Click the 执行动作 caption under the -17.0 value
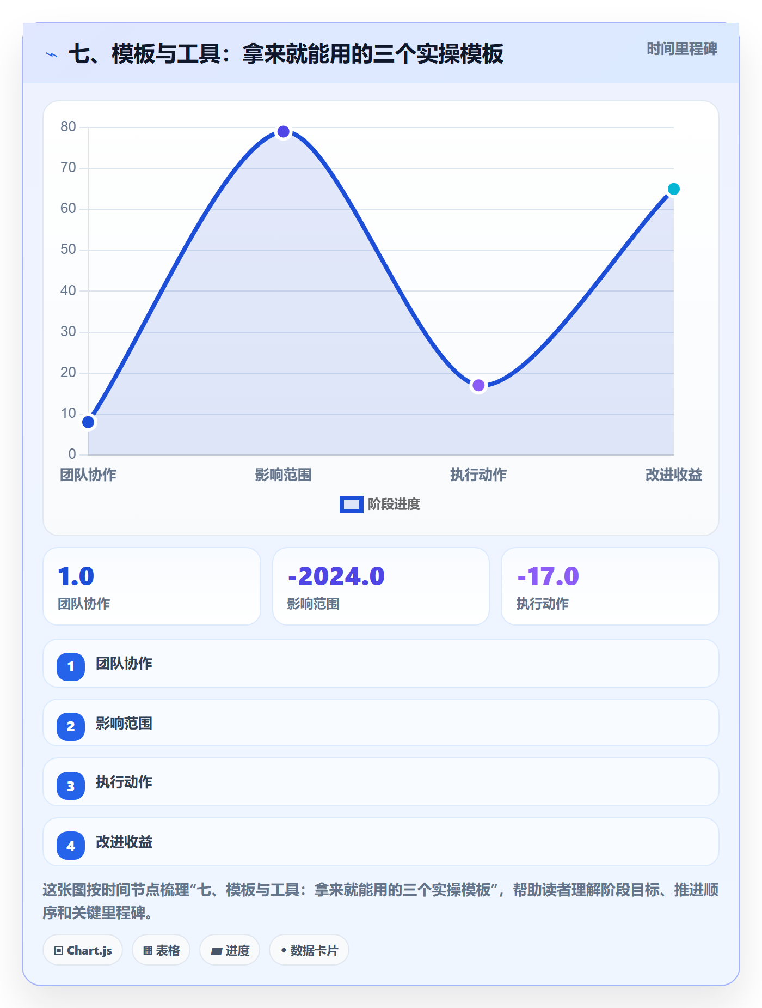The image size is (762, 1008). tap(543, 604)
